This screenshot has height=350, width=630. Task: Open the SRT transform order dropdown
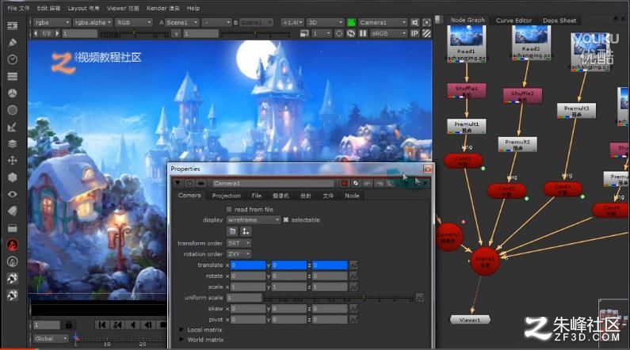tap(239, 243)
